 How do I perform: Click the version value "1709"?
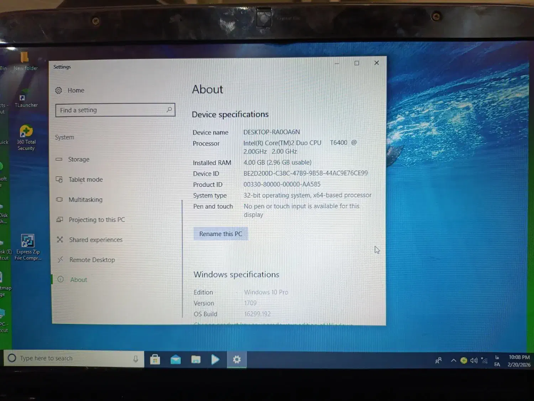point(250,303)
